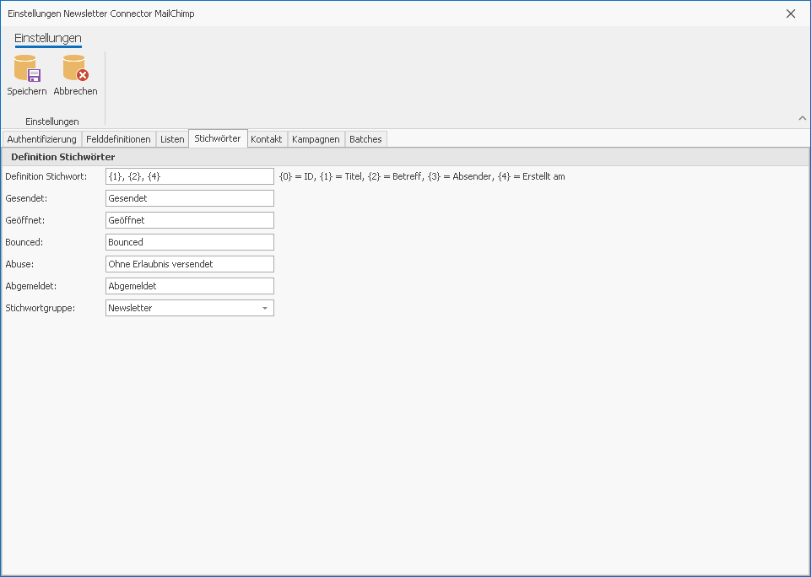
Task: Click into the Geöffnet text field
Action: point(189,220)
